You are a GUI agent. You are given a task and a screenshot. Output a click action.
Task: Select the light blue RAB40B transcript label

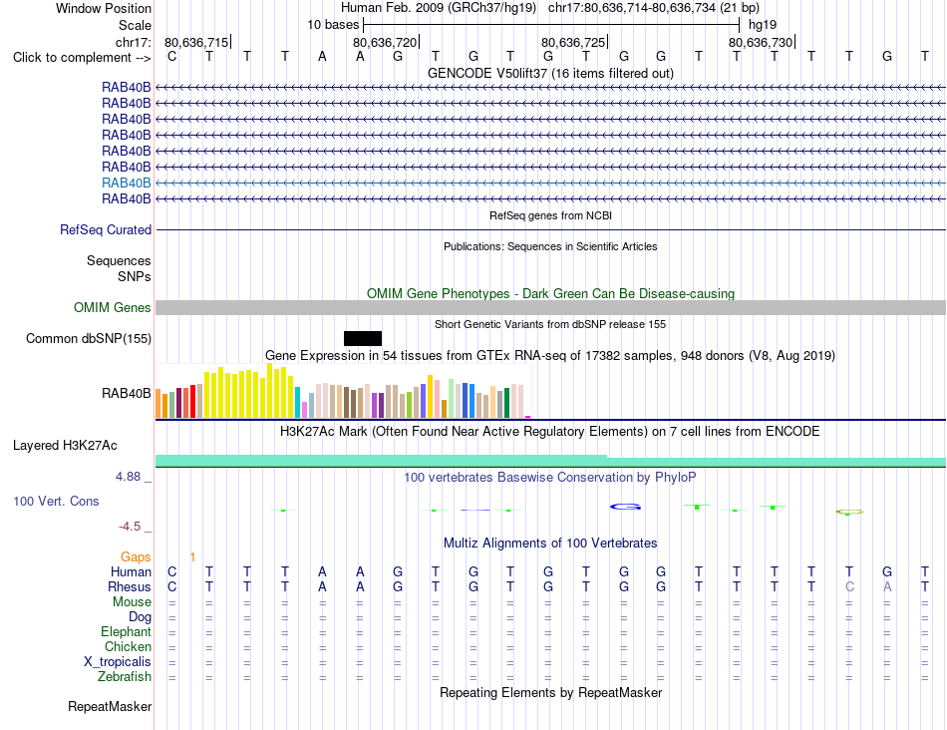click(127, 182)
